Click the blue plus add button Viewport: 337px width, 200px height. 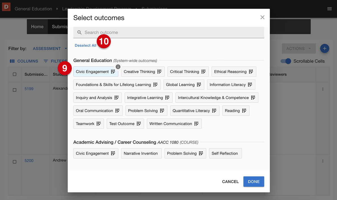pos(325,49)
